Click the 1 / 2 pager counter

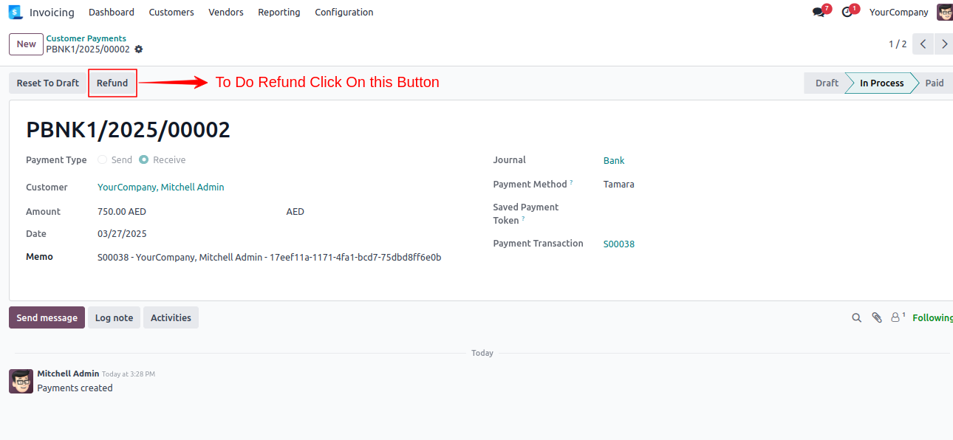pos(898,44)
